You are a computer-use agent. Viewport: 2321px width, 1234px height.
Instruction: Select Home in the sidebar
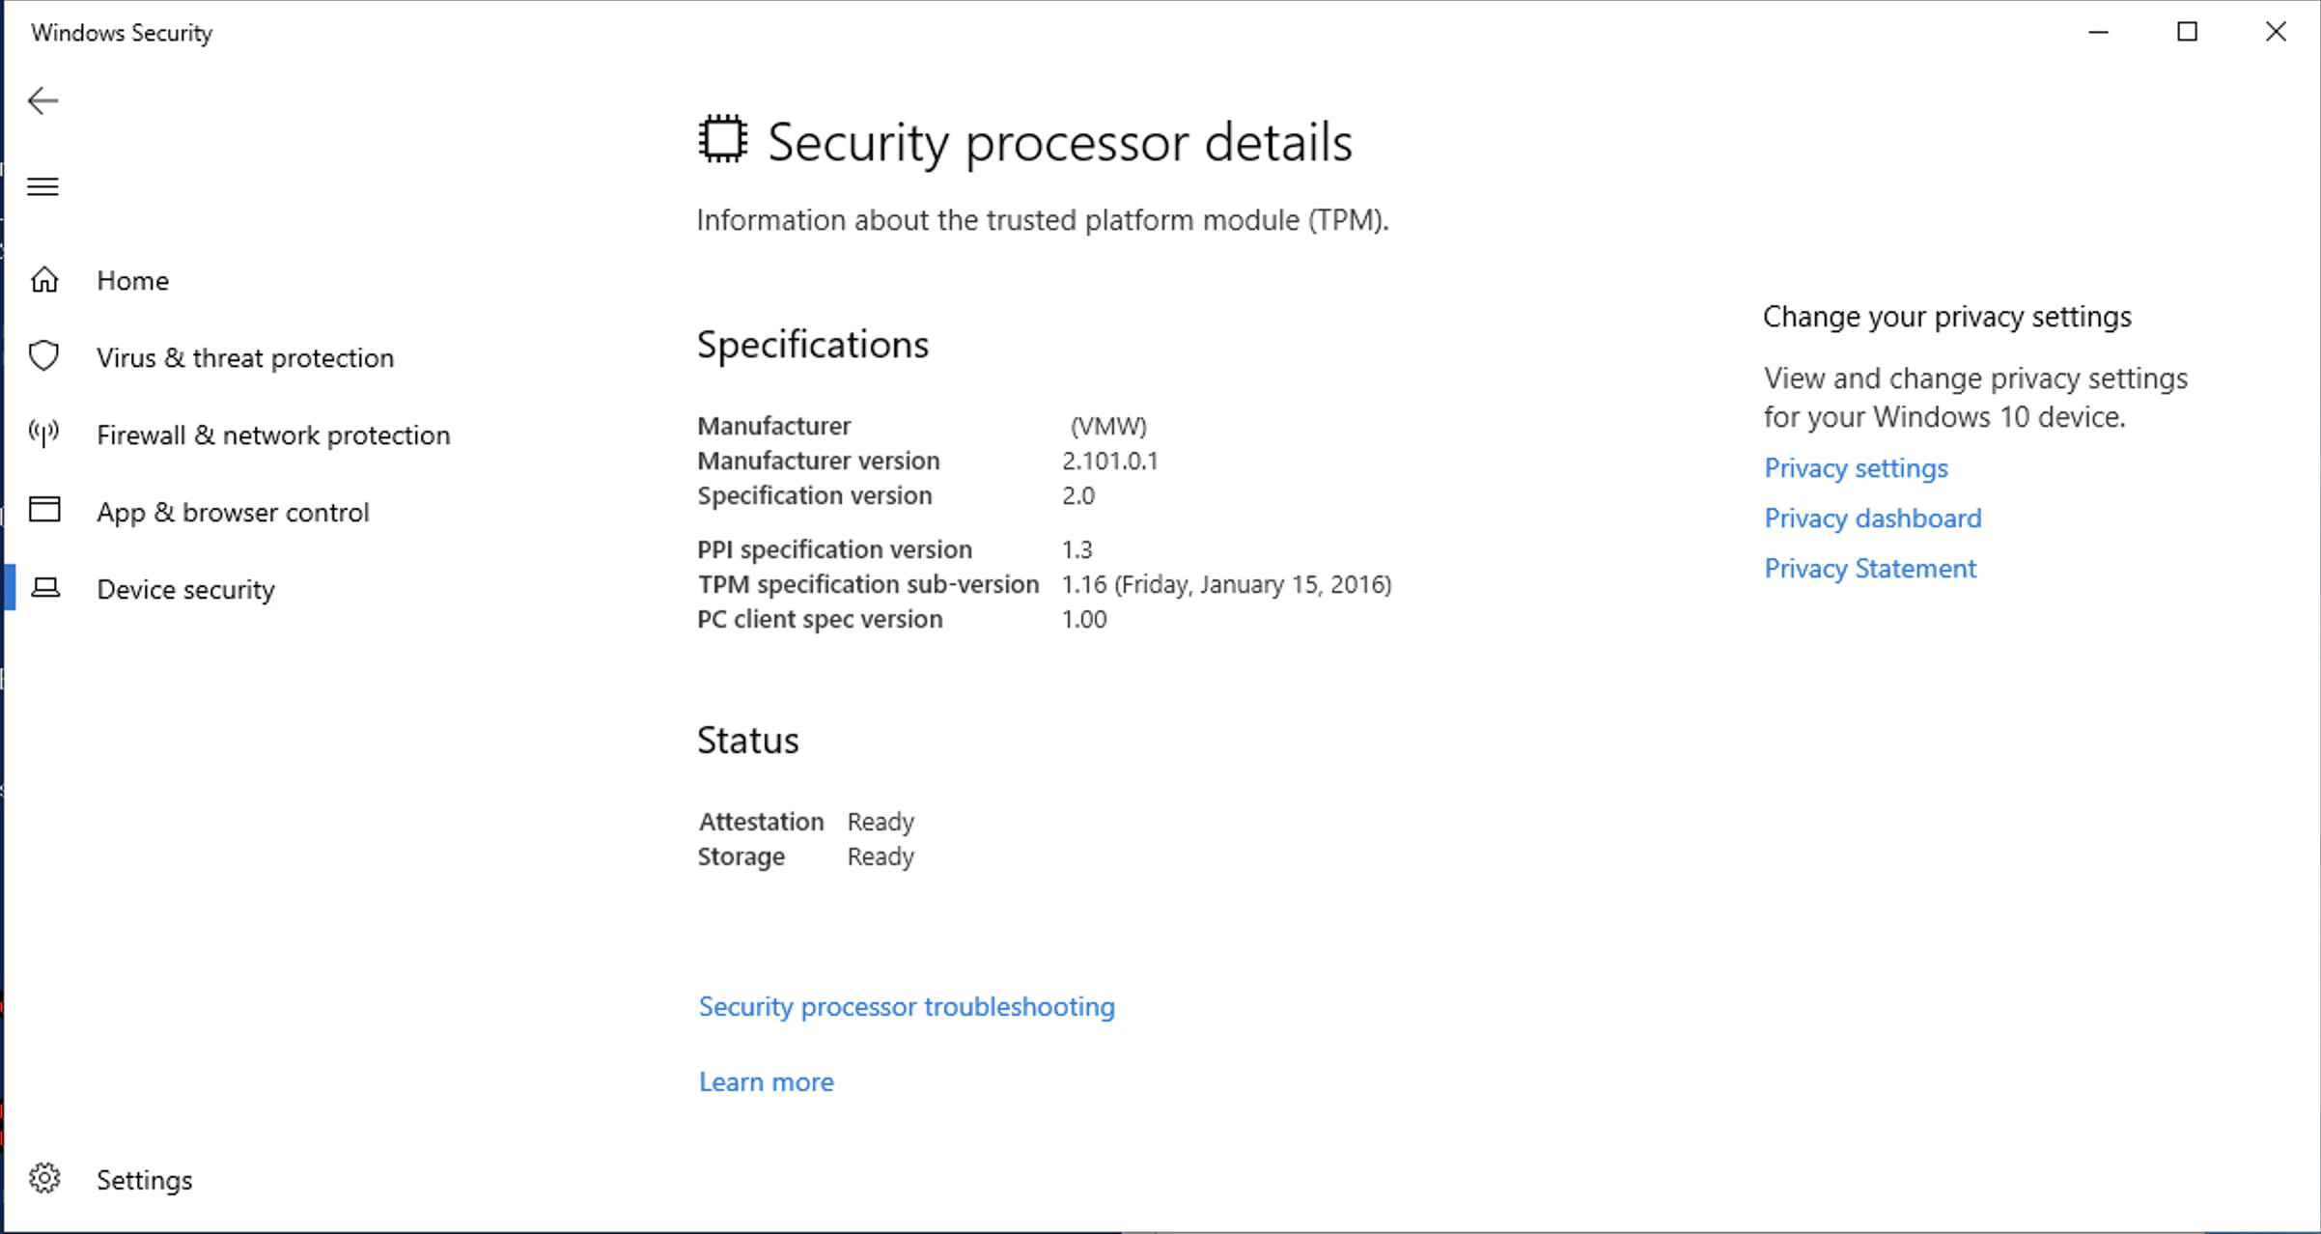click(132, 280)
